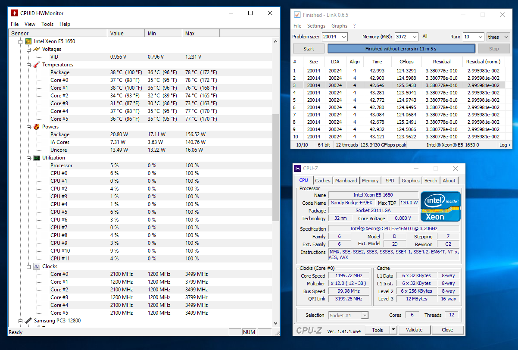Click the Temperatures thermometer icon

37,65
